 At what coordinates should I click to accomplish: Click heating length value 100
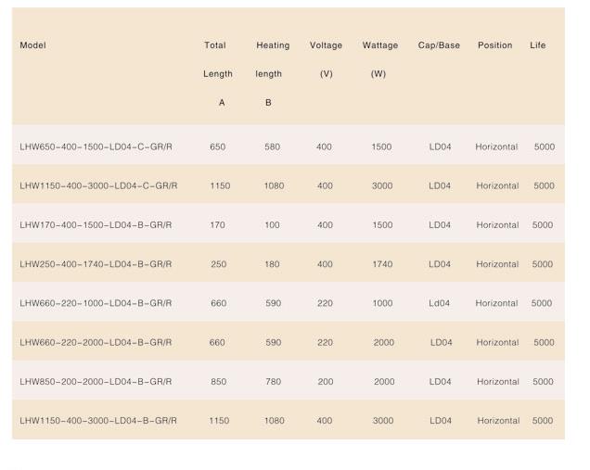(272, 225)
